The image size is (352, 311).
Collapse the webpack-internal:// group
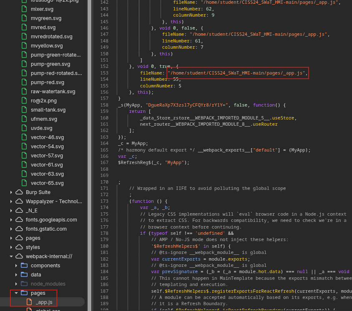11,256
